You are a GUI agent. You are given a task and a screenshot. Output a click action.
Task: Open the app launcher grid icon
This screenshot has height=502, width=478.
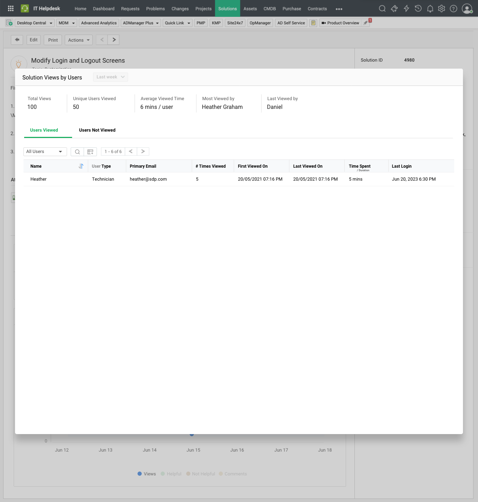tap(11, 8)
